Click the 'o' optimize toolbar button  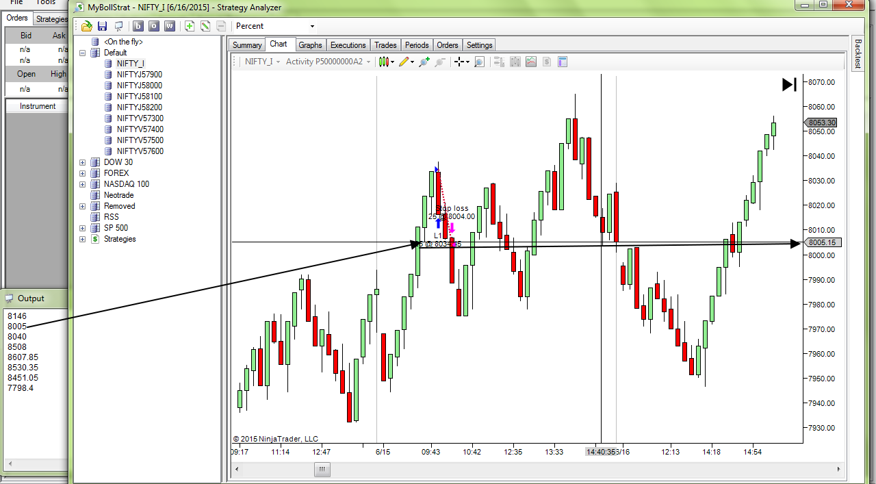pyautogui.click(x=153, y=26)
